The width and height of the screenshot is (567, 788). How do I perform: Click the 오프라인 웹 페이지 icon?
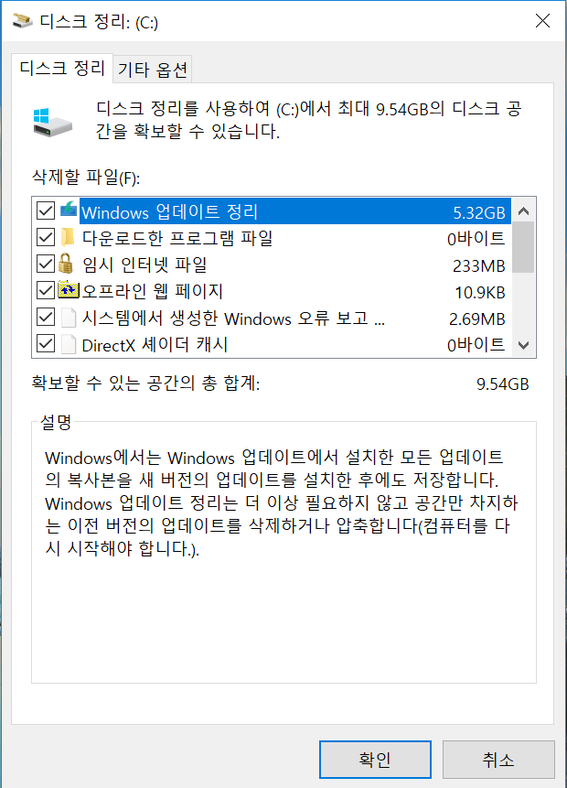69,289
